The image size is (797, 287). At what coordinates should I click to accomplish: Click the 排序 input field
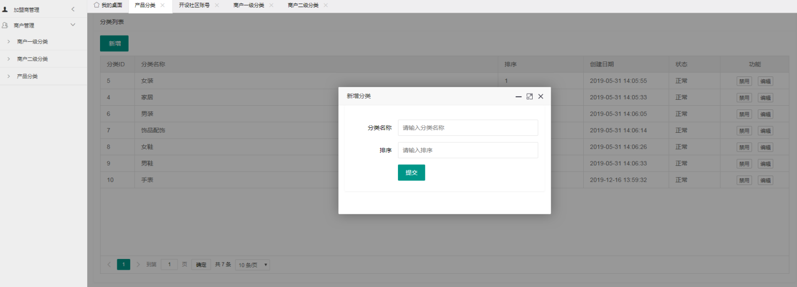coord(467,150)
